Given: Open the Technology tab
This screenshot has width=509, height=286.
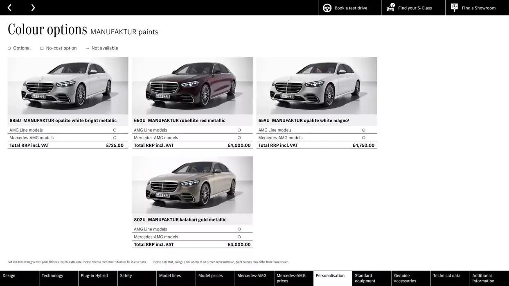Looking at the screenshot, I should pos(53,275).
